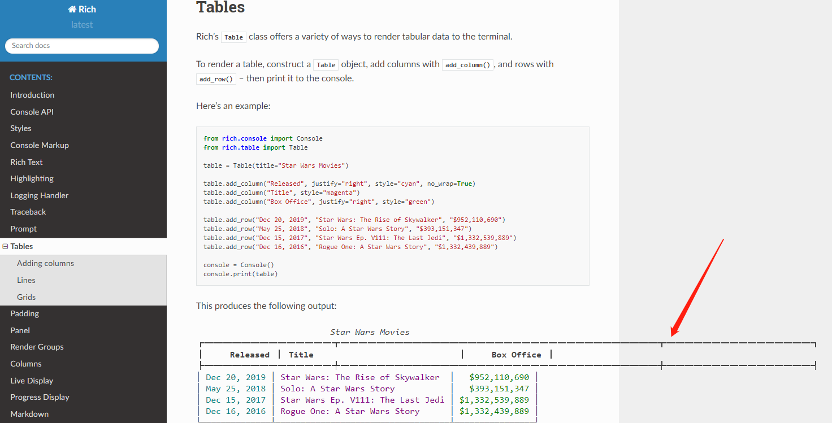Click the add_column() code reference link
The height and width of the screenshot is (423, 832).
pos(467,64)
